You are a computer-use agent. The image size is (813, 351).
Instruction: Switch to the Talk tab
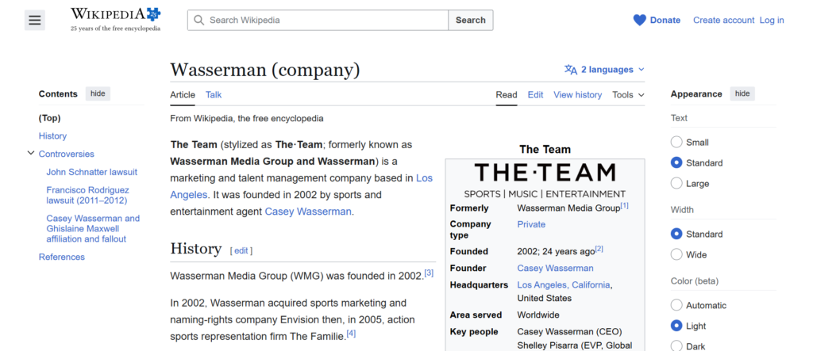tap(214, 95)
